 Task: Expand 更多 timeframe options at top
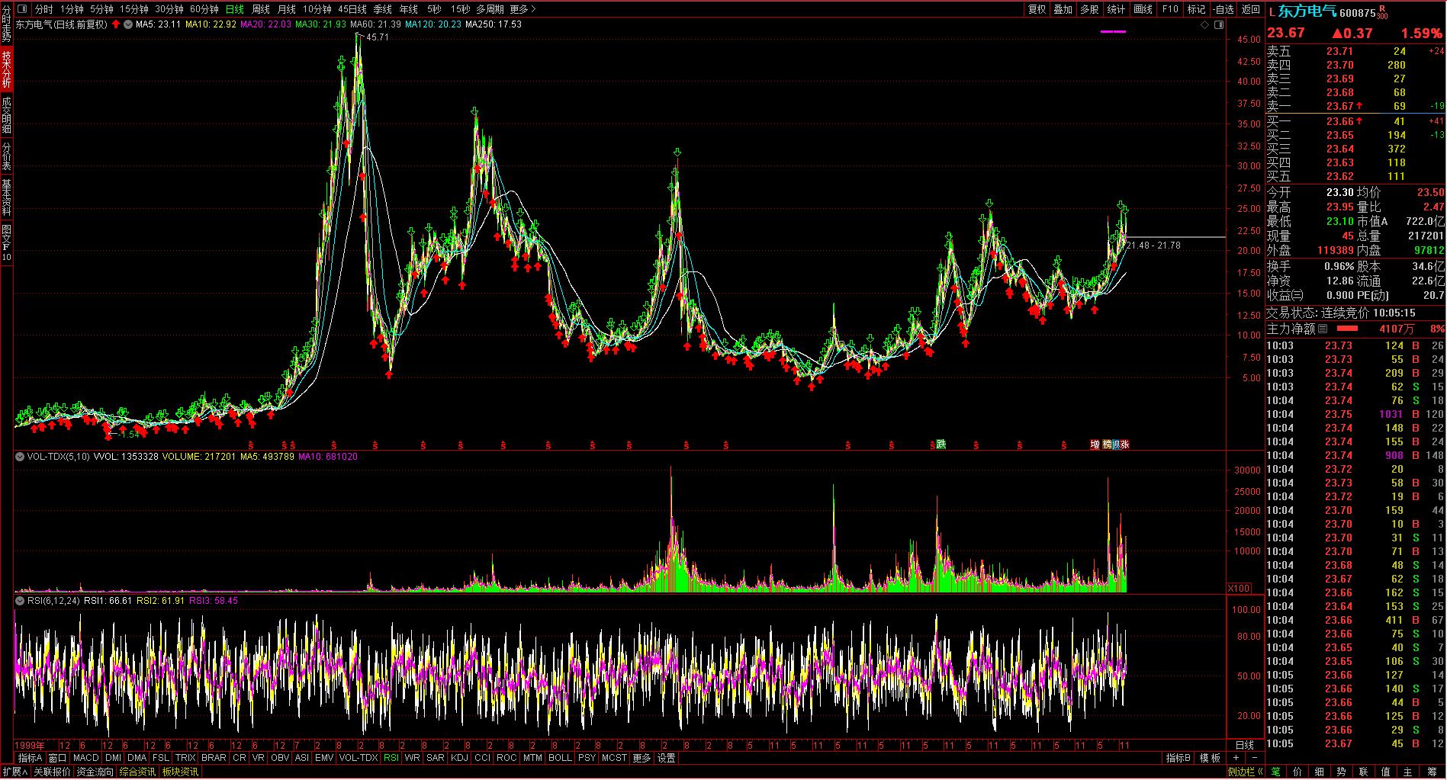pyautogui.click(x=523, y=9)
